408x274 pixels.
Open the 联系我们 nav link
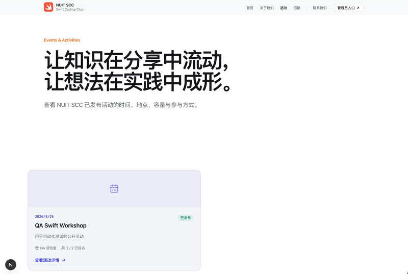320,8
